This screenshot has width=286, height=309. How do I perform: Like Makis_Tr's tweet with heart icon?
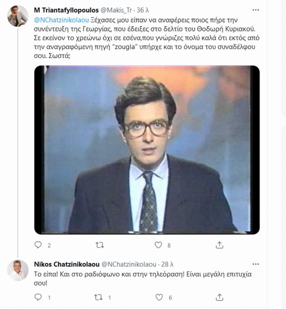coord(158,245)
